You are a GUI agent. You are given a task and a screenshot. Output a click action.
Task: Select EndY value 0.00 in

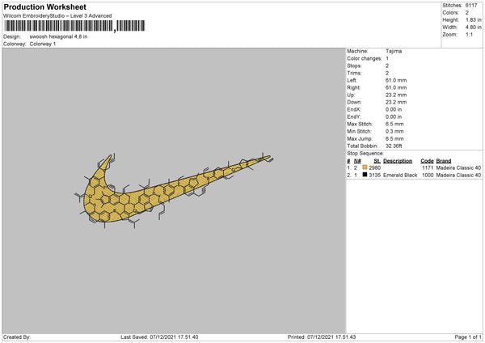click(x=394, y=117)
